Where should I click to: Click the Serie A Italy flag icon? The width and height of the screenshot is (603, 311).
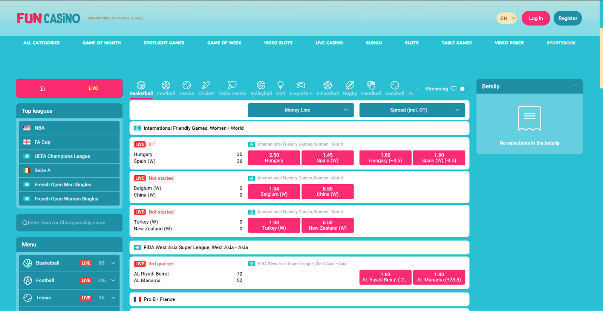(x=27, y=170)
